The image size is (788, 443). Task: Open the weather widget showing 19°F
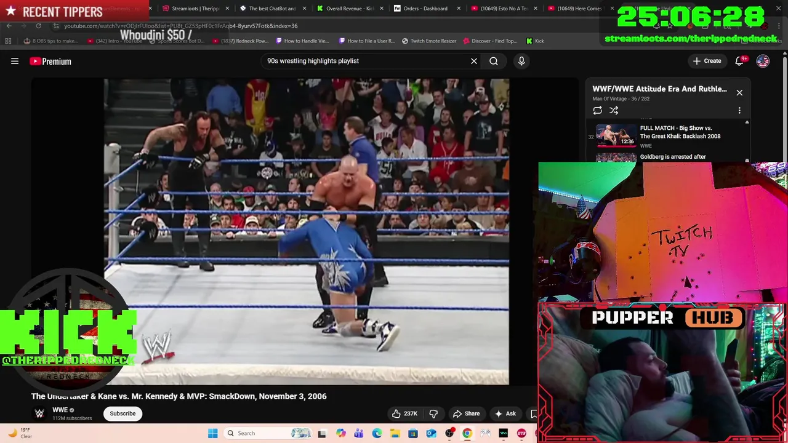(20, 433)
